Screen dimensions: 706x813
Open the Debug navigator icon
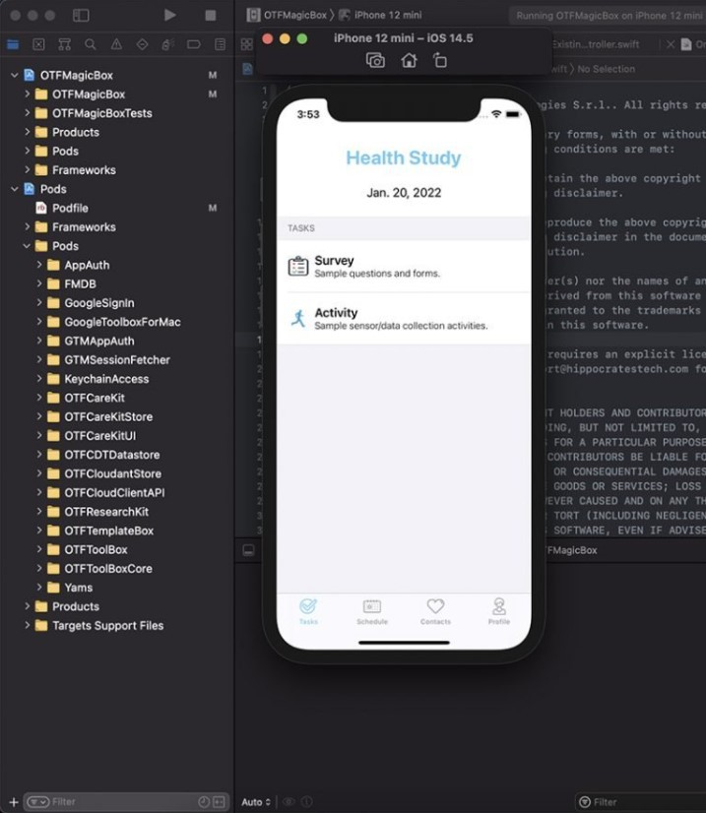click(x=167, y=44)
